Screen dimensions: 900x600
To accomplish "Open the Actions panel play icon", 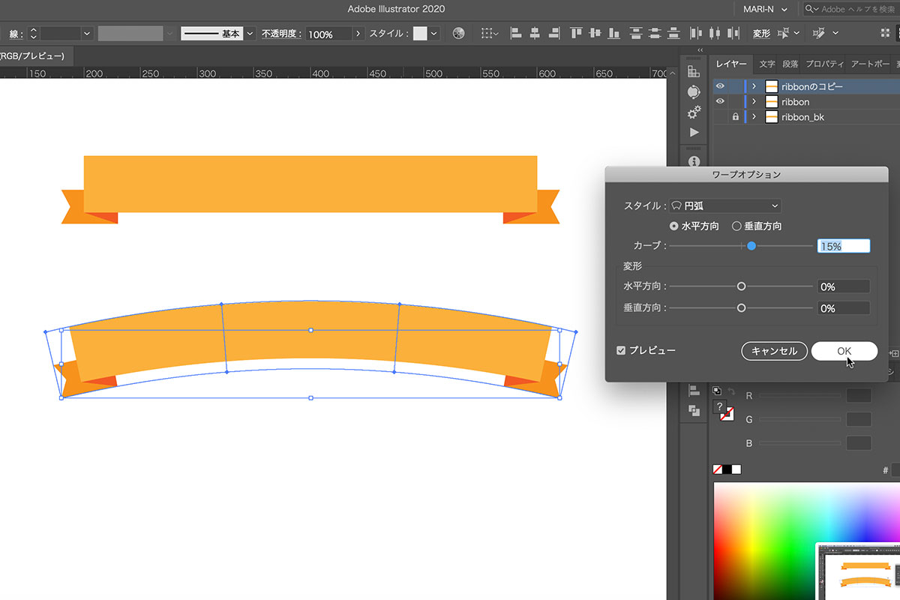I will pos(694,132).
